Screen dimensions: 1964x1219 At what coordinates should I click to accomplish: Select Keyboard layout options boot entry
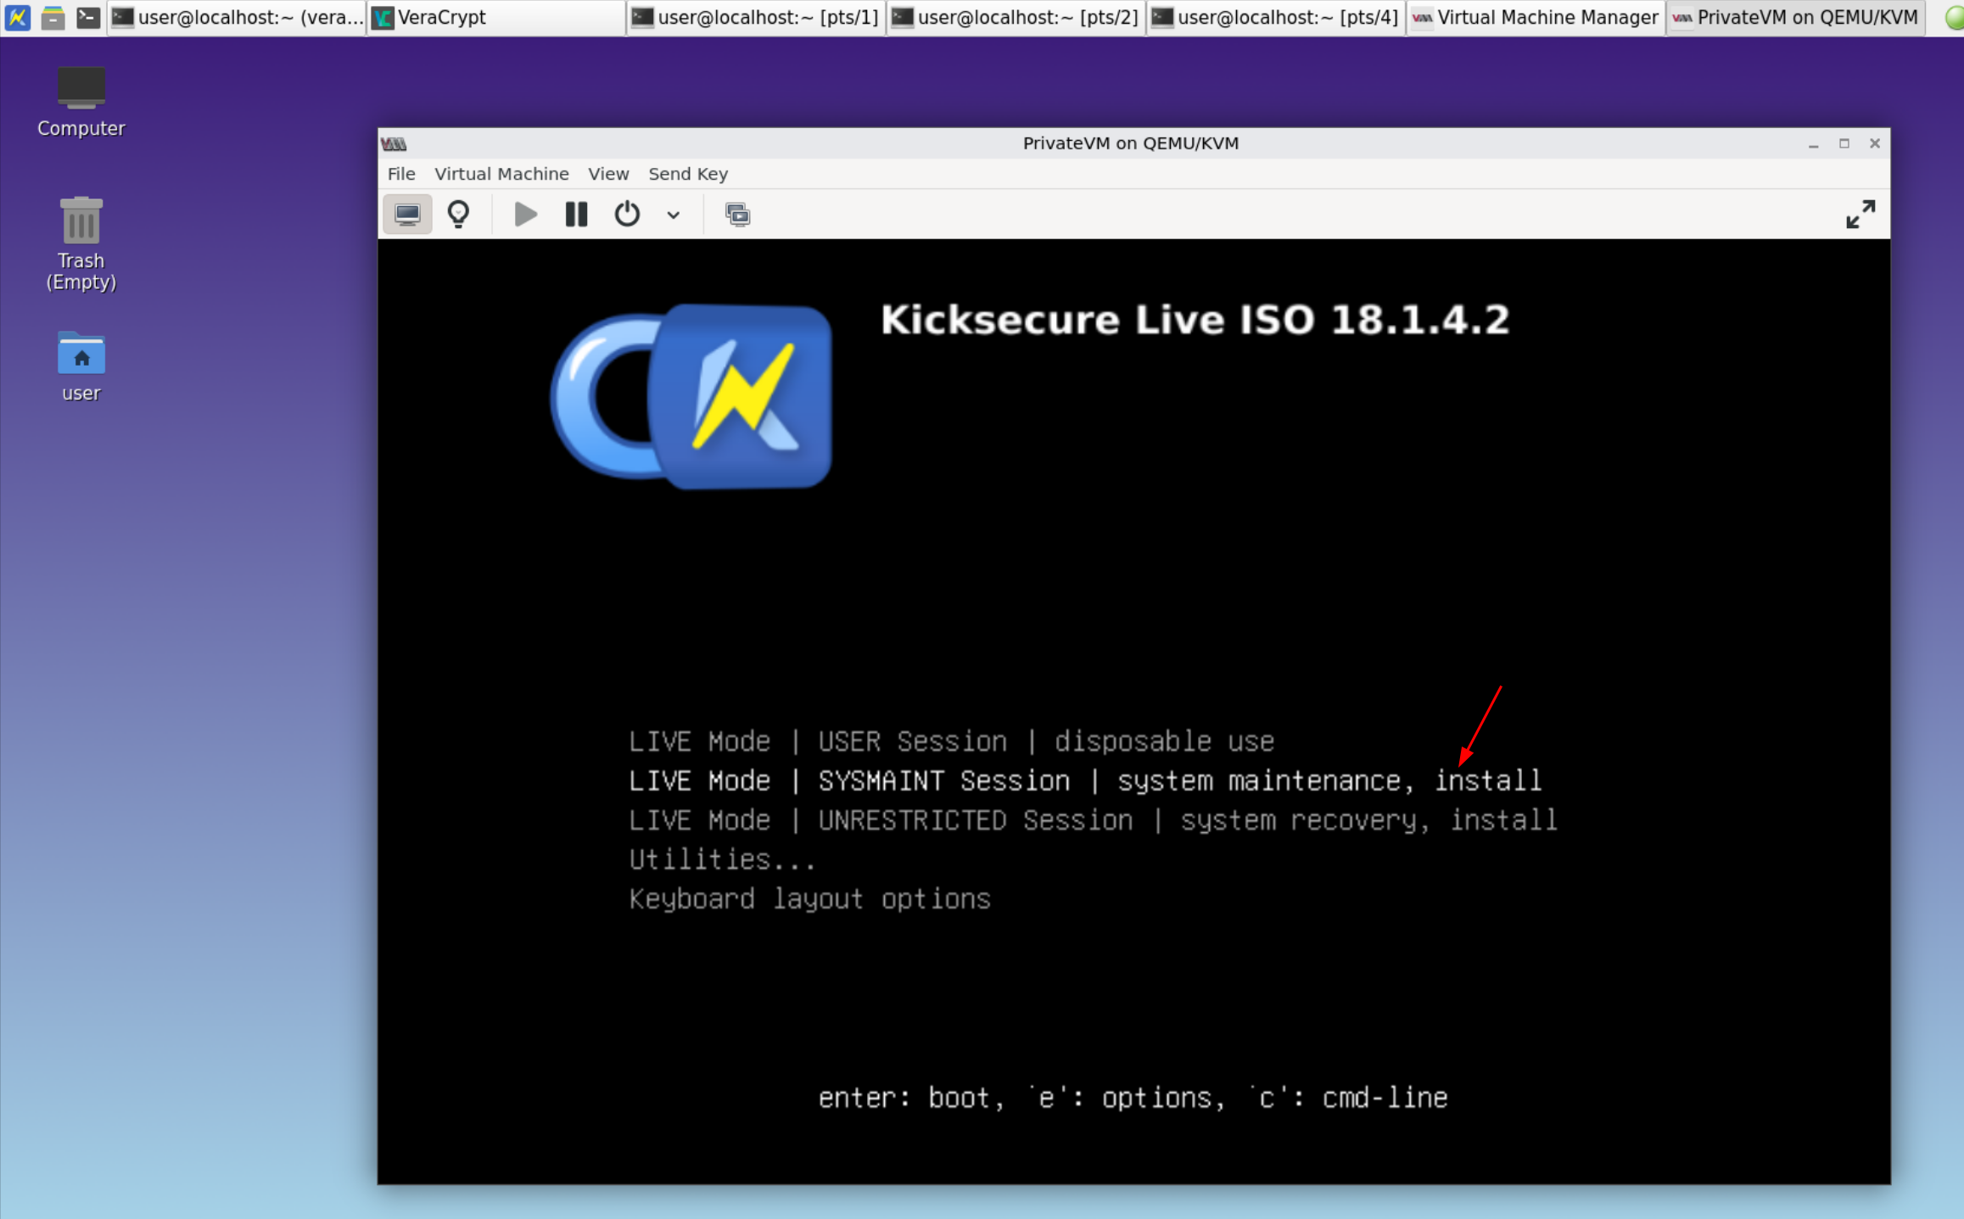click(x=809, y=899)
